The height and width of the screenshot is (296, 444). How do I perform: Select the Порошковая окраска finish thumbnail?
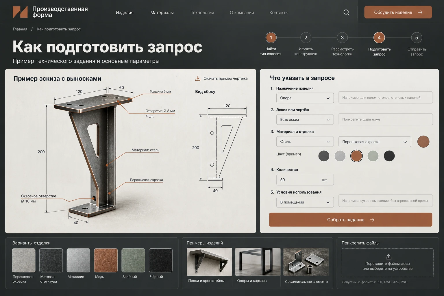pos(24,260)
